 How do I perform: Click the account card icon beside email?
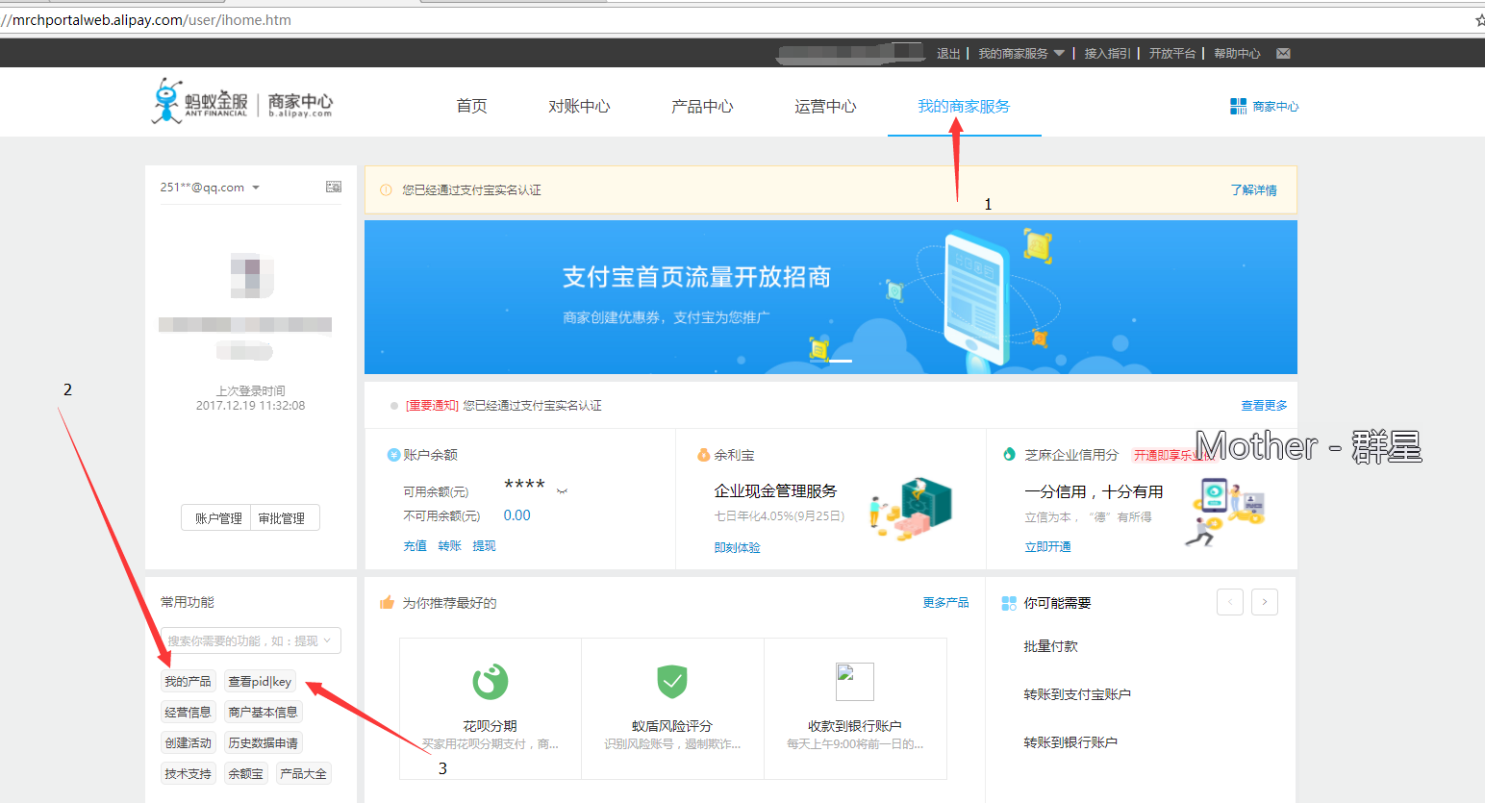[x=334, y=187]
